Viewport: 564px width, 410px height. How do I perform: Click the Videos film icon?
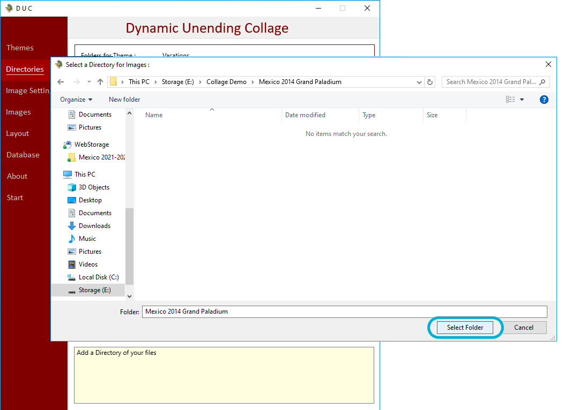[72, 264]
